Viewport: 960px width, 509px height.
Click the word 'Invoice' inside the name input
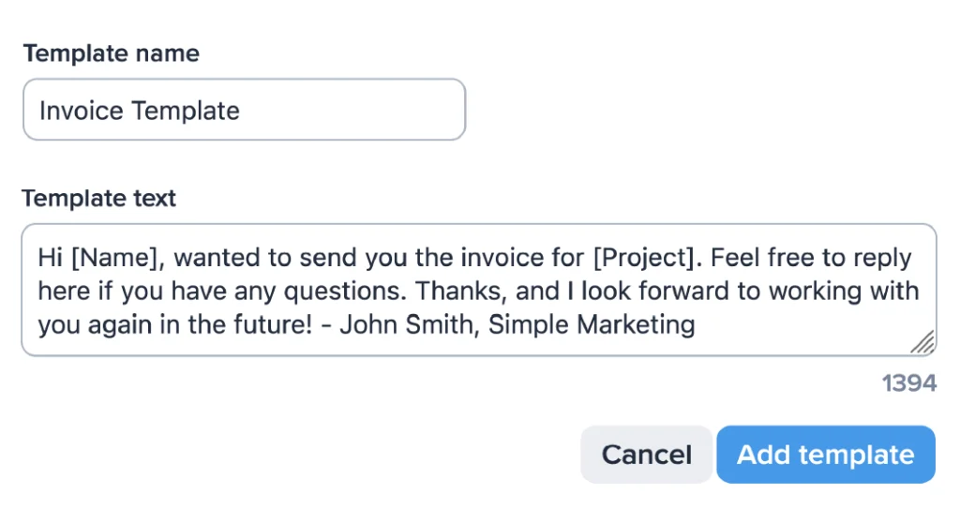[x=82, y=111]
